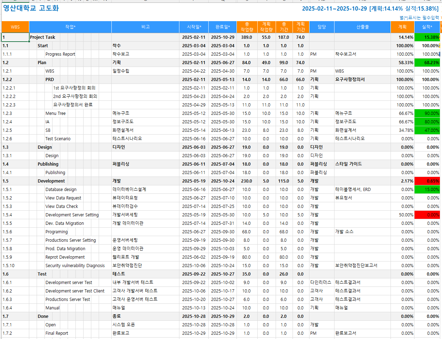This screenshot has width=442, height=339.
Task: Click the green 15.38% actual progress cell
Action: 427,37
